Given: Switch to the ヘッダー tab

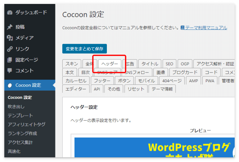Looking at the screenshot, I should 110,64.
